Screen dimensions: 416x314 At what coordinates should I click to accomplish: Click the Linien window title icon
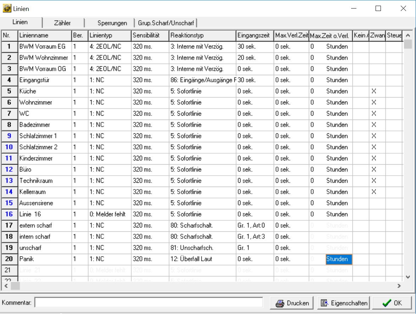[x=7, y=9]
